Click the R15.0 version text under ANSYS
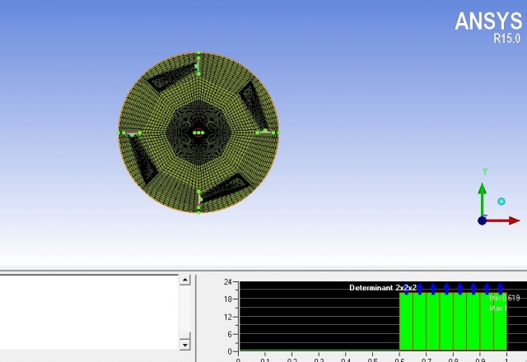The width and height of the screenshot is (527, 362). 506,38
